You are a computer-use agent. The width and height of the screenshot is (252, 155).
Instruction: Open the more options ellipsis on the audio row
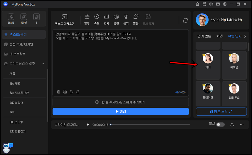[241, 124]
